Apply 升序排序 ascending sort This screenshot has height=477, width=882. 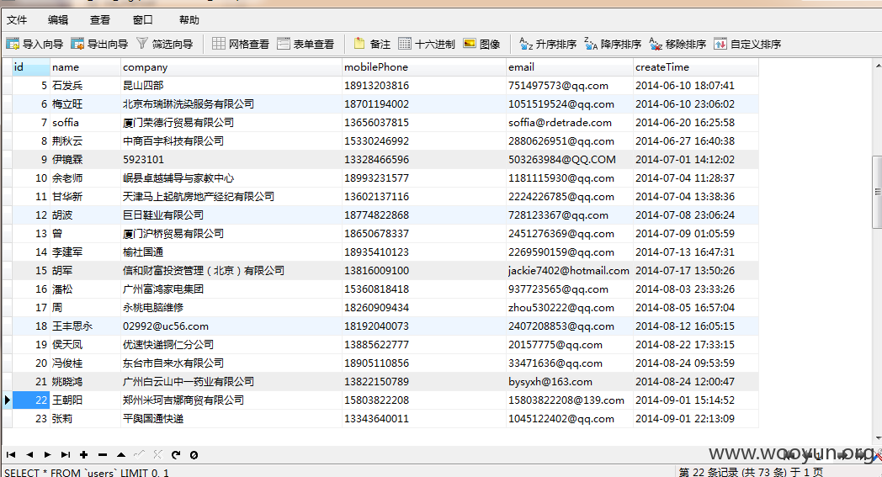(x=548, y=44)
